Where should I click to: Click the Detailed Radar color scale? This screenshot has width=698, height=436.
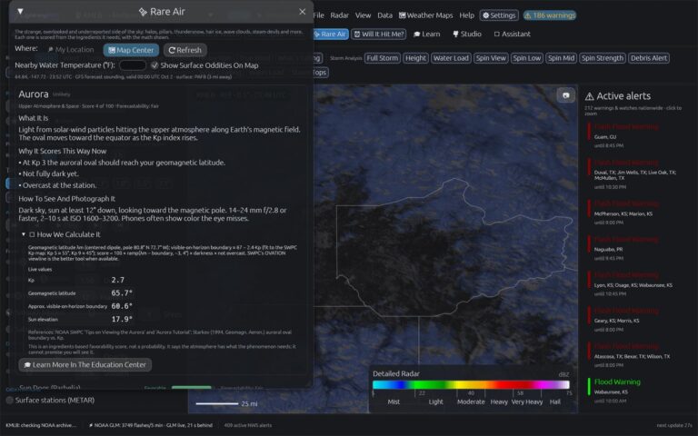point(471,385)
